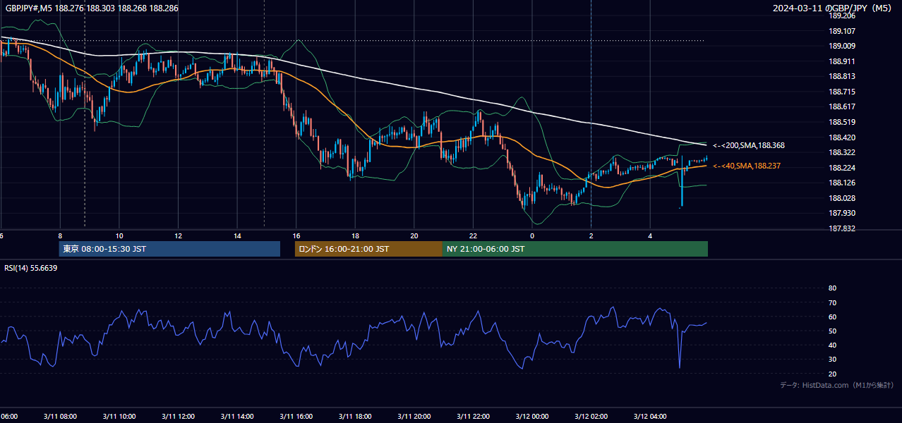The height and width of the screenshot is (423, 902).
Task: Click the hour 18 label under the price chart
Action: (x=356, y=235)
